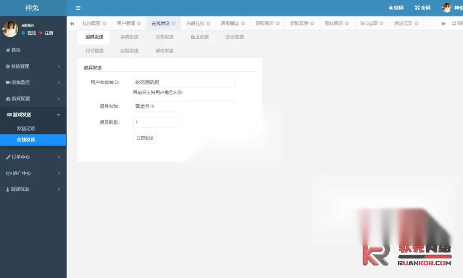The width and height of the screenshot is (463, 278).
Task: Select the 仙玉发送 sub-tab
Action: point(200,37)
